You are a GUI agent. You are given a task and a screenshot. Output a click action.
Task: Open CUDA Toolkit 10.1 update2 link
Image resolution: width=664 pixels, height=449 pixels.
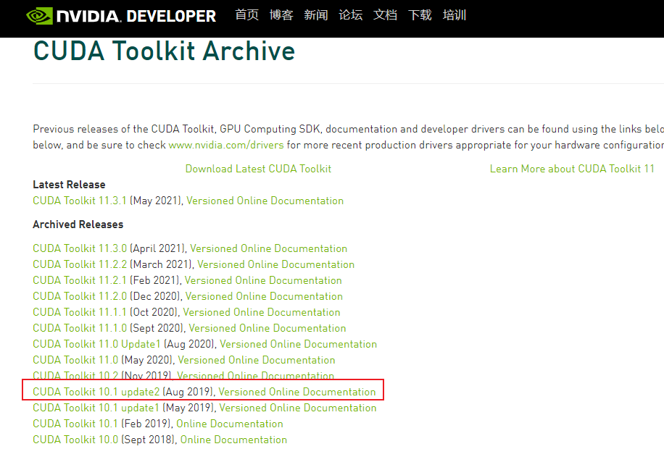coord(96,392)
